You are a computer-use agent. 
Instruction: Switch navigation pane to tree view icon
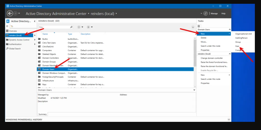click(x=12, y=26)
